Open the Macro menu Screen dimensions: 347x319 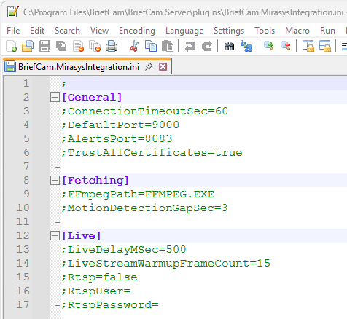(297, 31)
